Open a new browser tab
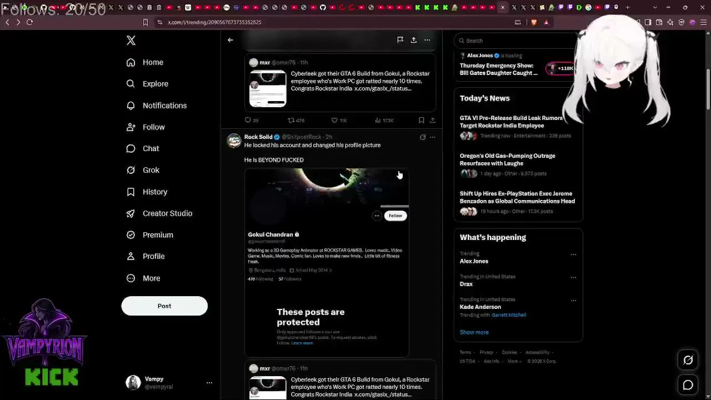The image size is (711, 400). tap(628, 7)
